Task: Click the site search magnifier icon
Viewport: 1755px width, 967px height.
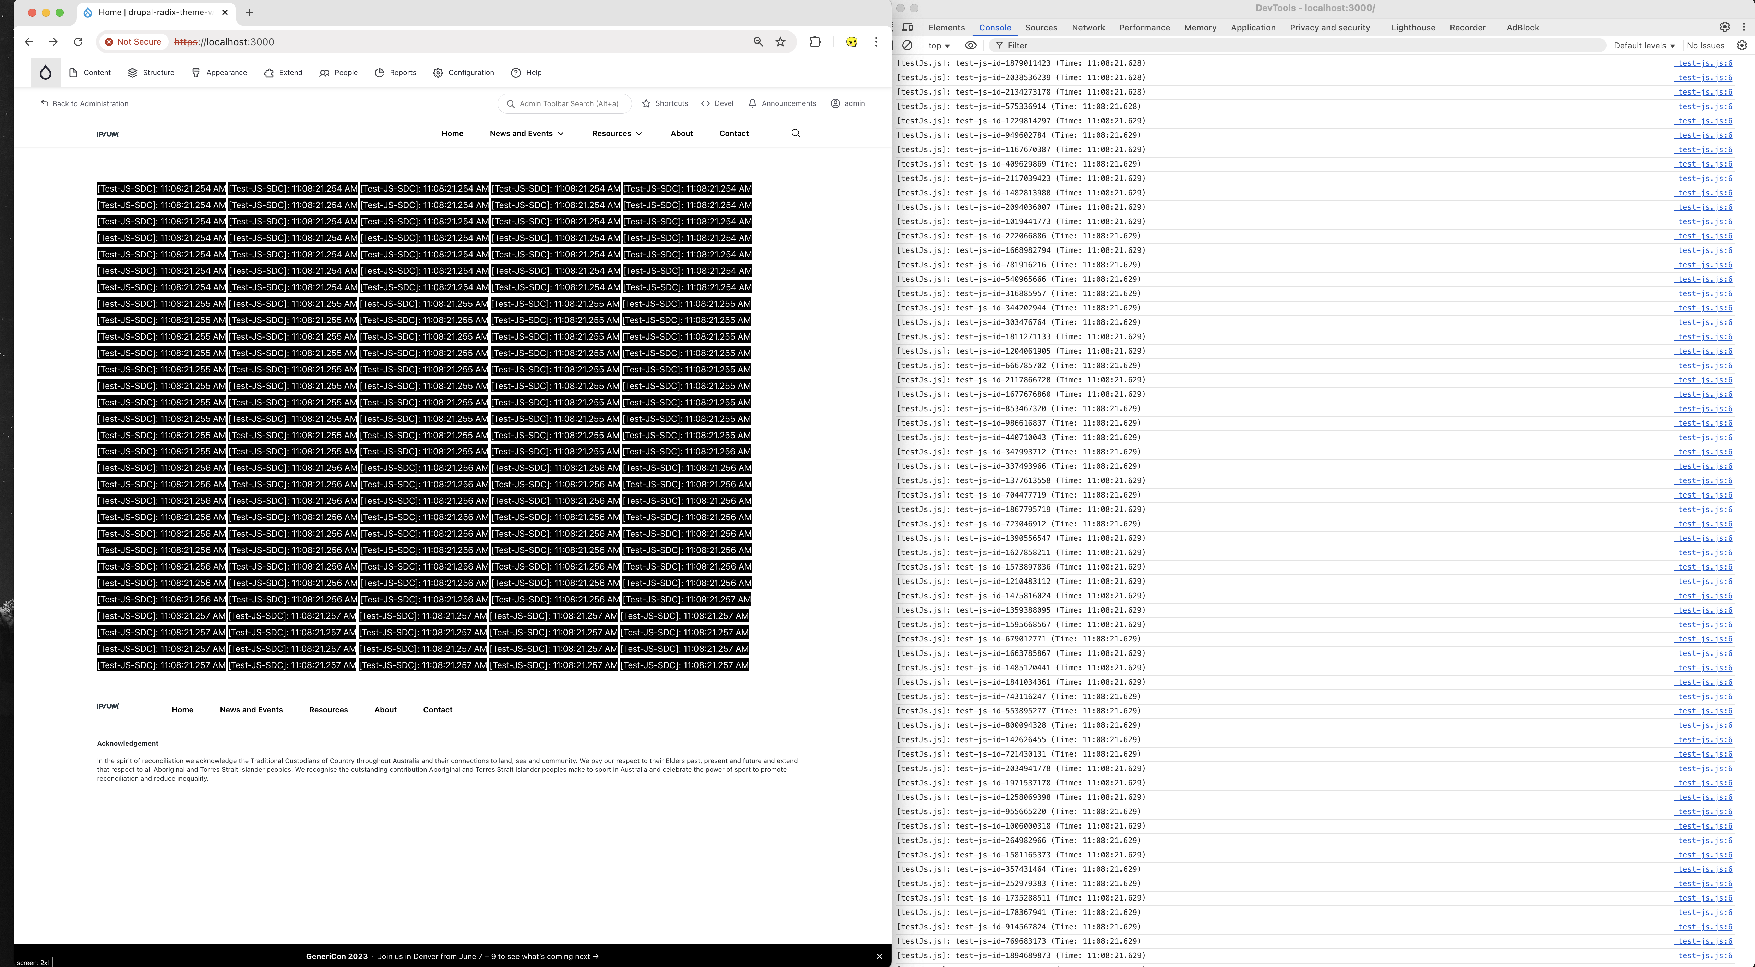Action: tap(796, 134)
